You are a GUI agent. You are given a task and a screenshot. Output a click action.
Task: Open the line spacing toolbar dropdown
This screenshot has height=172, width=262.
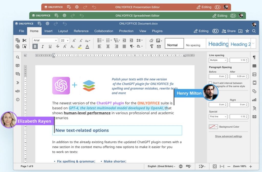[x=139, y=40]
